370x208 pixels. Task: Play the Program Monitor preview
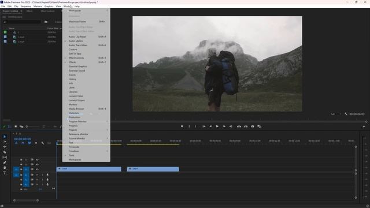pos(217,127)
